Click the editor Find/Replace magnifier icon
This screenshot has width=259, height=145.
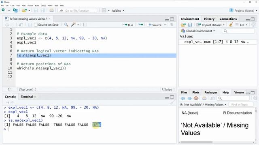[66, 25]
